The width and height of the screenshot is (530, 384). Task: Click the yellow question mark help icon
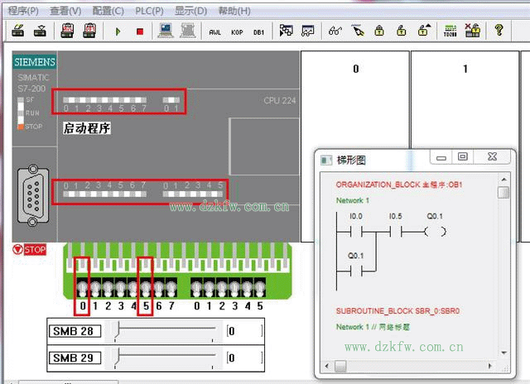click(499, 31)
